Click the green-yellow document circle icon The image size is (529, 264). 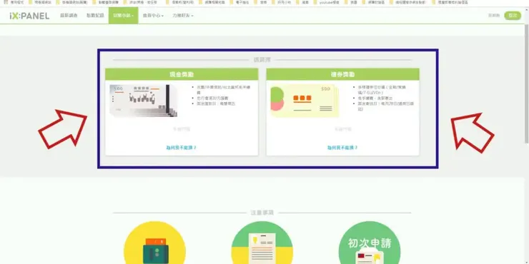coord(262,243)
